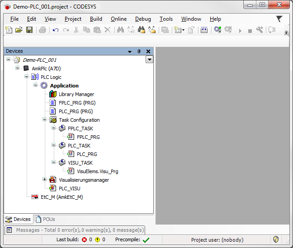Switch to the POUs tab
The width and height of the screenshot is (293, 248).
[x=45, y=219]
